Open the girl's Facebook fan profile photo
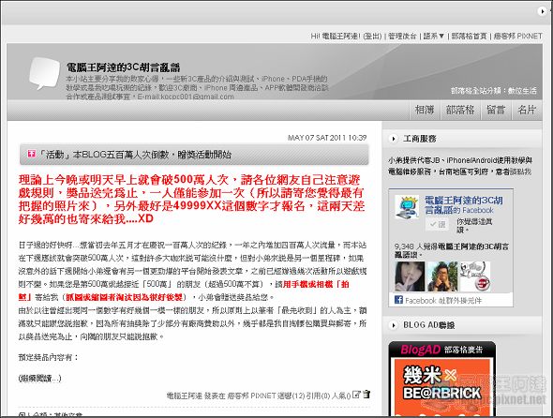Screen dimensions: 553x418 [x=410, y=276]
